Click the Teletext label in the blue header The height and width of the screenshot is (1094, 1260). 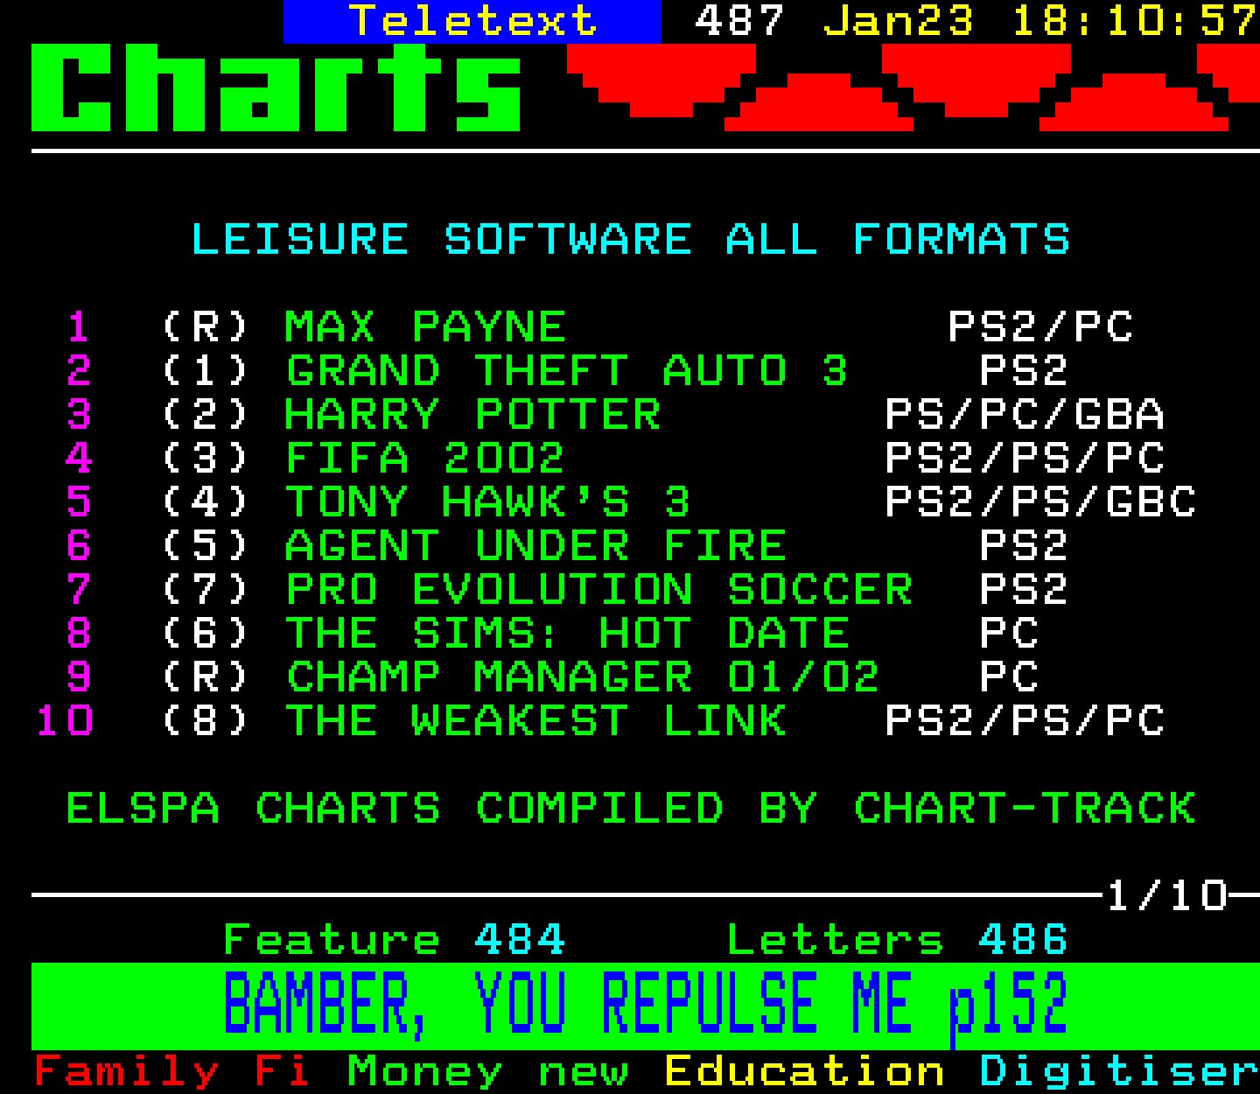tap(473, 21)
